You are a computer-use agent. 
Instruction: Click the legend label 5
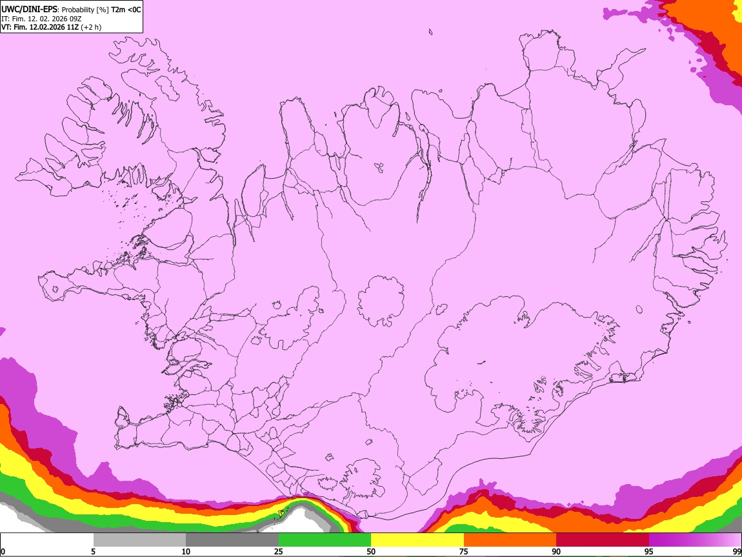94,551
